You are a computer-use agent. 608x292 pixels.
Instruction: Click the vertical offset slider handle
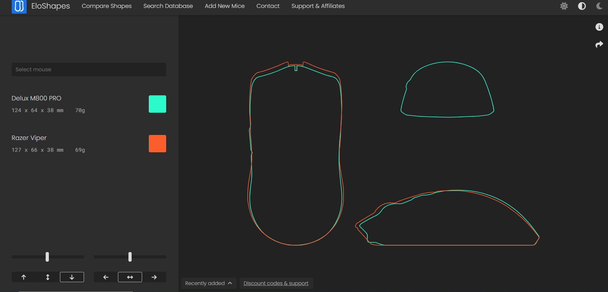coord(47,257)
